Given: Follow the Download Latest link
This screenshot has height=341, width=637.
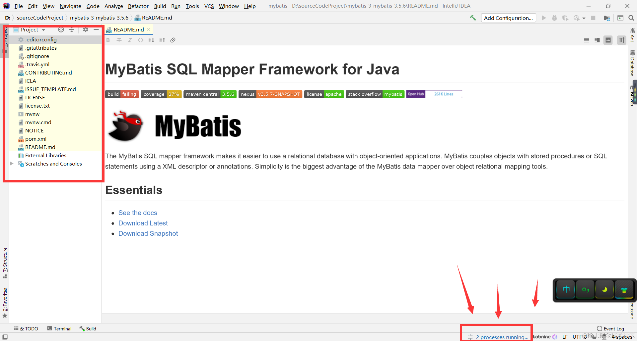Looking at the screenshot, I should tap(143, 223).
